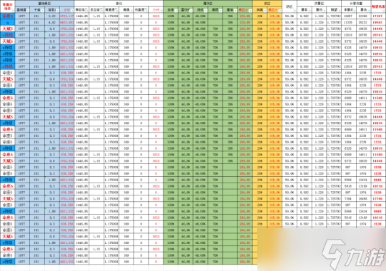Open filter on 反应倍 column header
This screenshot has width=386, height=271.
click(x=102, y=11)
